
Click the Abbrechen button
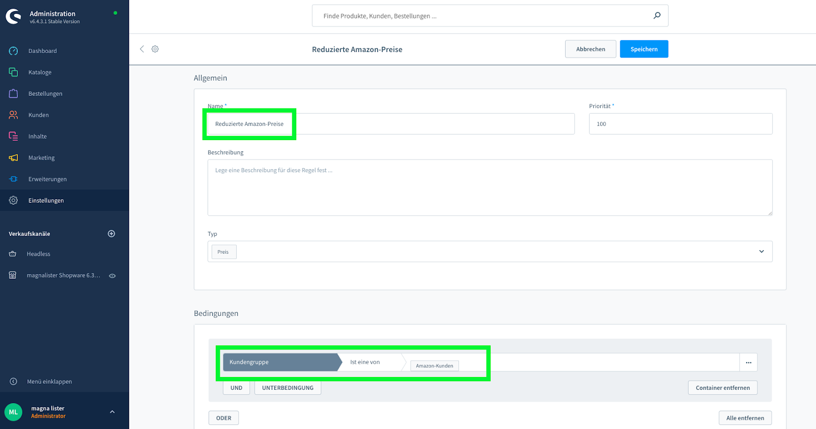click(x=591, y=49)
